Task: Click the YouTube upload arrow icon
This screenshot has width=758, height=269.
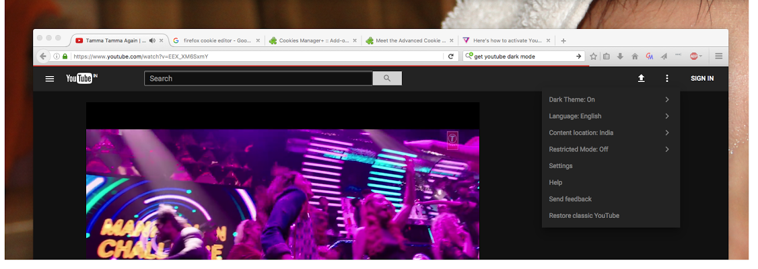Action: 641,78
